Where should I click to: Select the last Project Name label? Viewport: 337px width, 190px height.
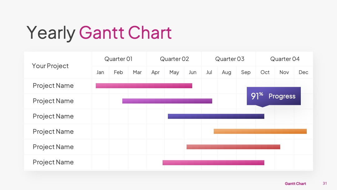(x=53, y=162)
